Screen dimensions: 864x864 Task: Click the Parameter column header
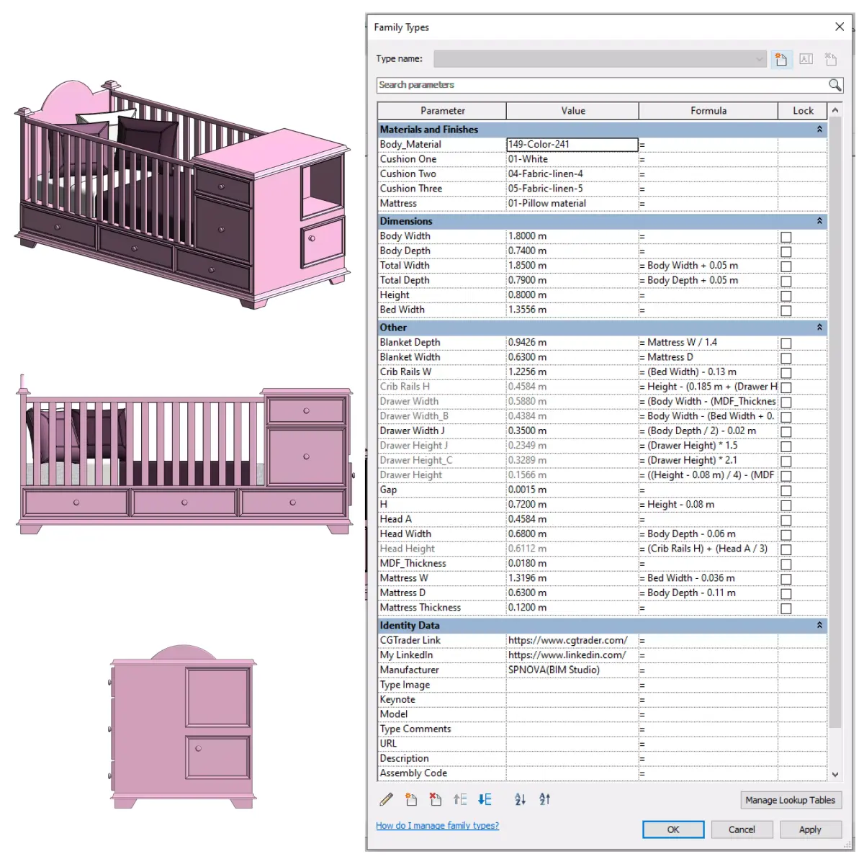tap(442, 111)
